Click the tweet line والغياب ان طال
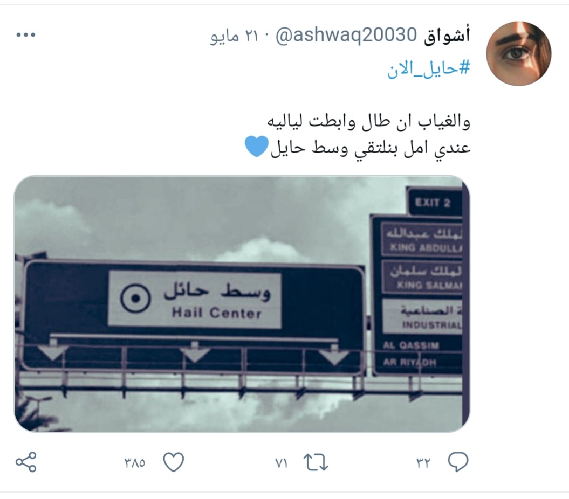 (369, 121)
